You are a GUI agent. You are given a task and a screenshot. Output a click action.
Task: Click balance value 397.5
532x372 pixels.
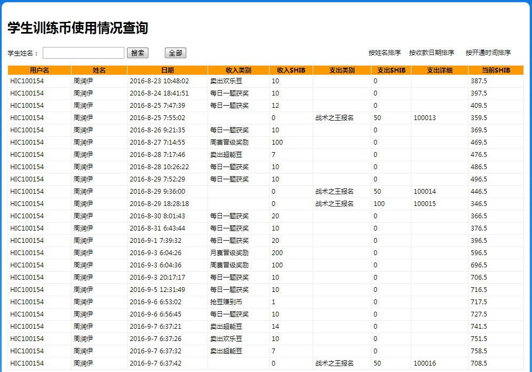click(x=479, y=93)
